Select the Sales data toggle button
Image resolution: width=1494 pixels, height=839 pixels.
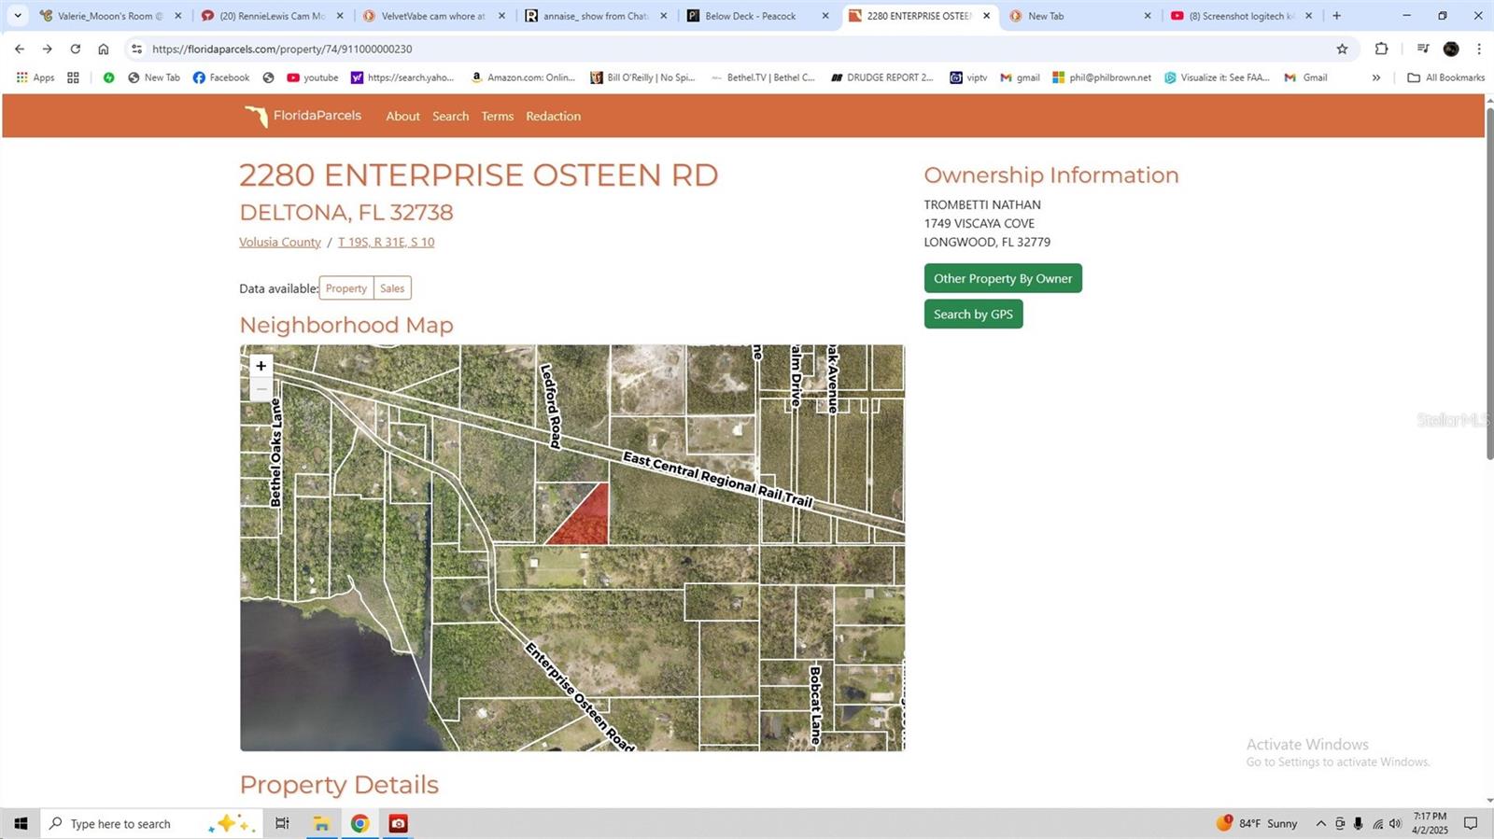coord(392,288)
